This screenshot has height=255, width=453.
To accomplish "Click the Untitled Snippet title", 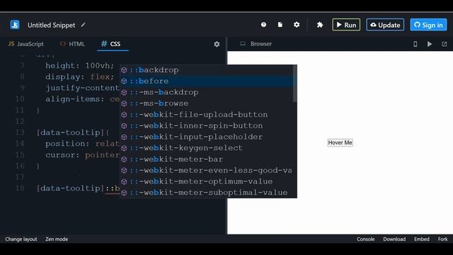I will point(51,25).
